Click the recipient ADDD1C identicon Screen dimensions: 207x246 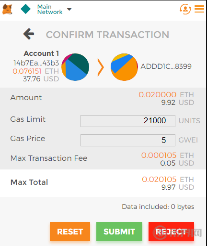[124, 67]
